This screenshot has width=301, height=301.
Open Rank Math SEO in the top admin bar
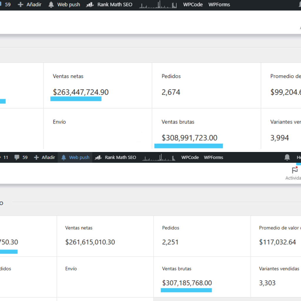pyautogui.click(x=109, y=5)
